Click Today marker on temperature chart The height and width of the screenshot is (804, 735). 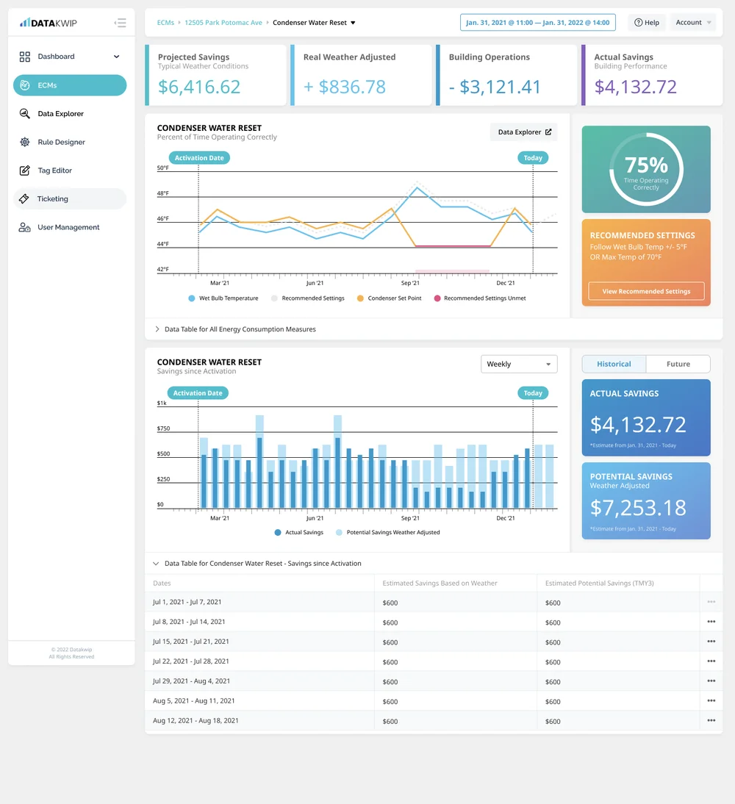coord(533,158)
